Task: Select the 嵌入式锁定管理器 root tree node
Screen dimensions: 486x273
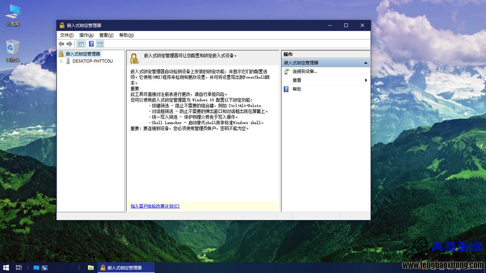Action: pos(83,54)
